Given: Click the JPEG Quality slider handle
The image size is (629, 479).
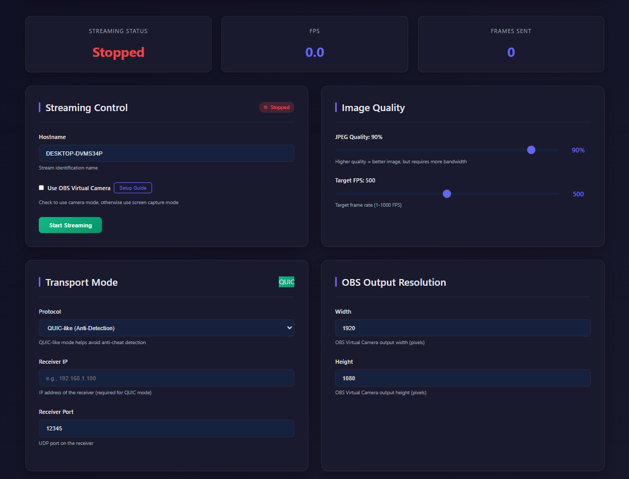Looking at the screenshot, I should [x=531, y=150].
